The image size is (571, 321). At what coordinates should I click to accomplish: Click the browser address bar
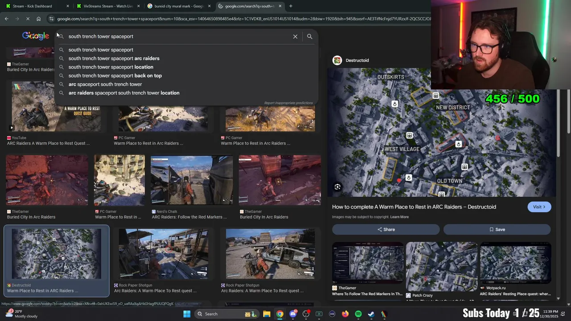(244, 19)
